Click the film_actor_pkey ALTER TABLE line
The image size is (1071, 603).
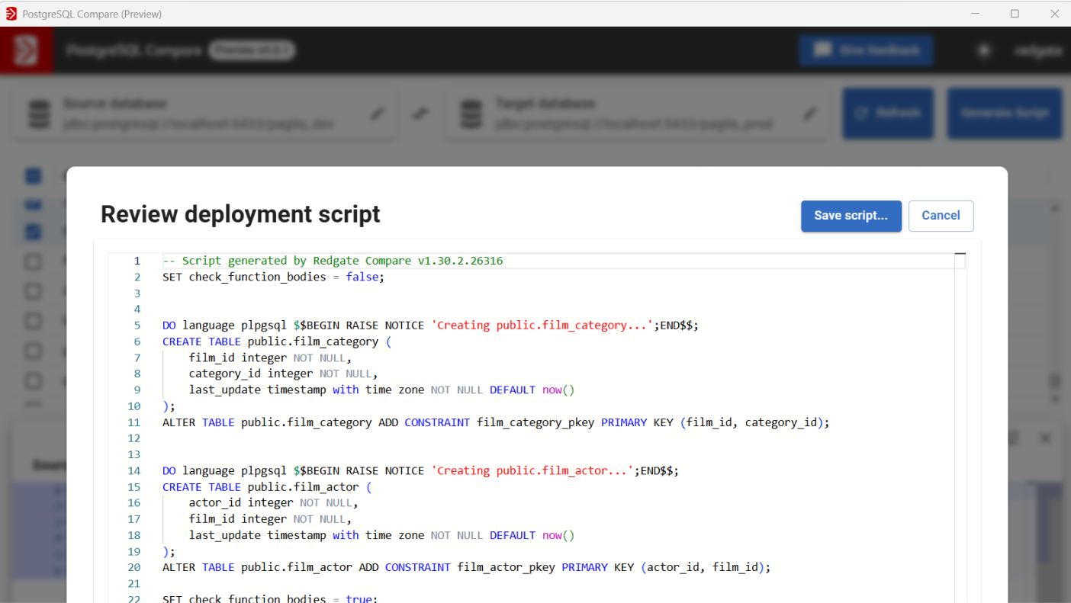click(467, 568)
